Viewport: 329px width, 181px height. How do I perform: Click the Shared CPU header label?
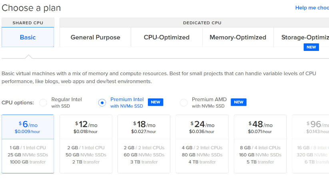coord(28,23)
